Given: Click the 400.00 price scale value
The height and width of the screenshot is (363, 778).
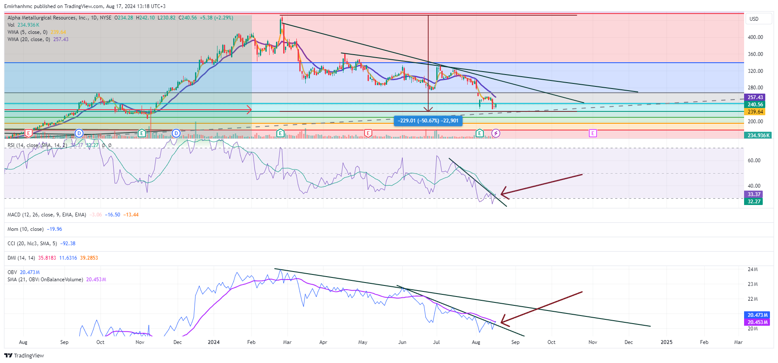Looking at the screenshot, I should pos(755,37).
